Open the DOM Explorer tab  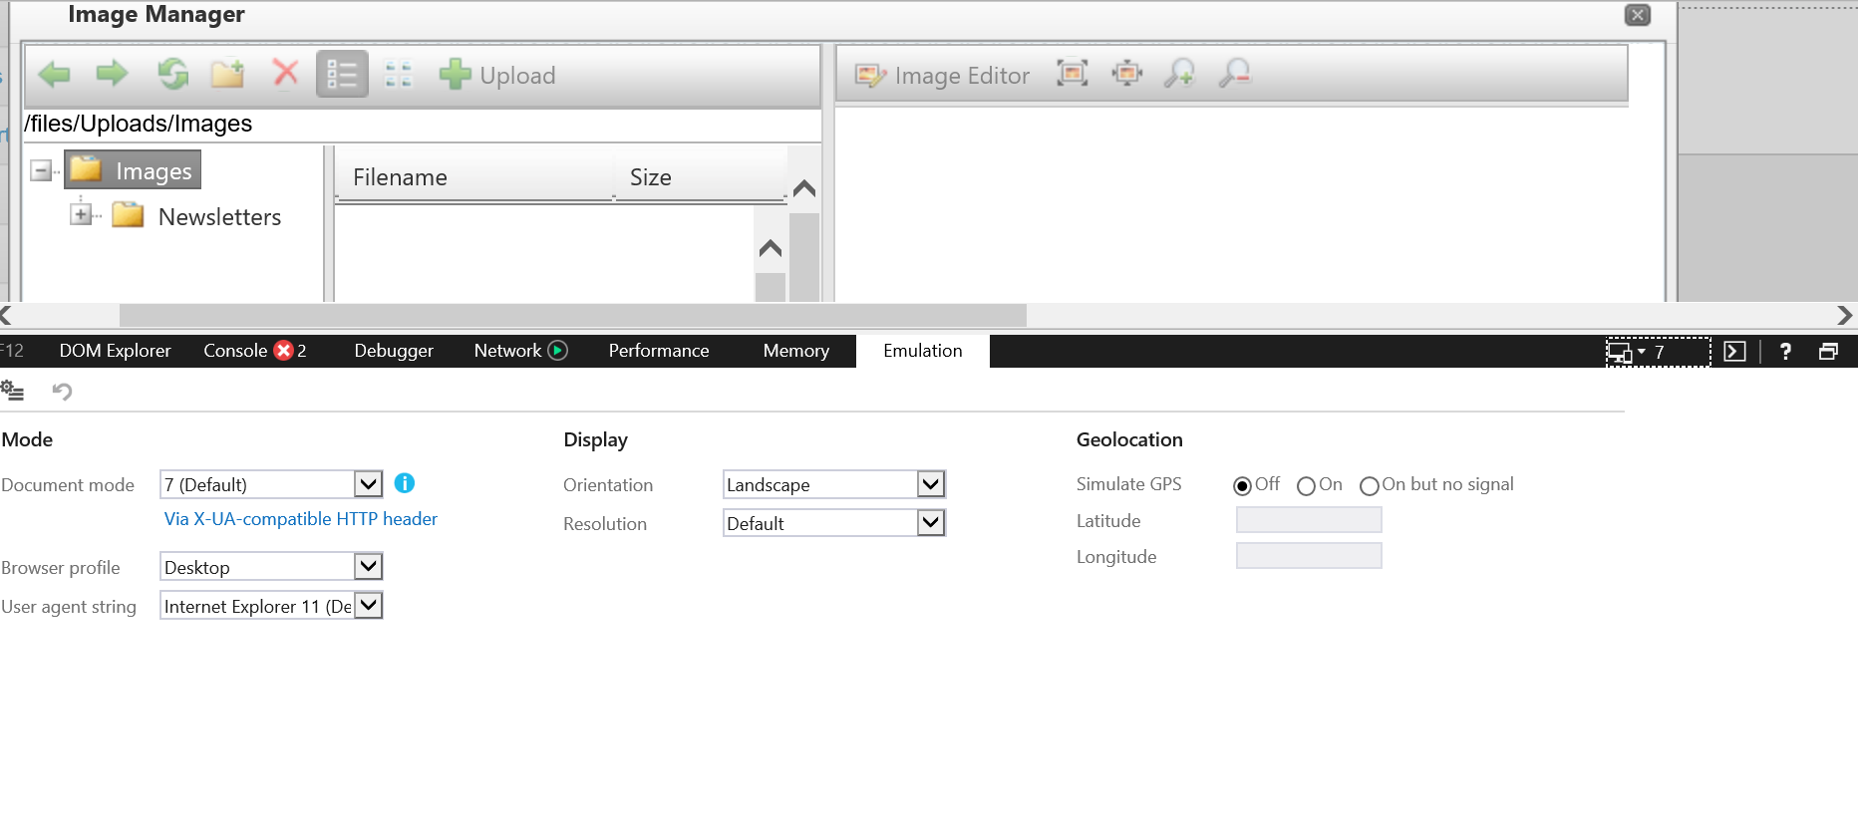click(x=115, y=351)
